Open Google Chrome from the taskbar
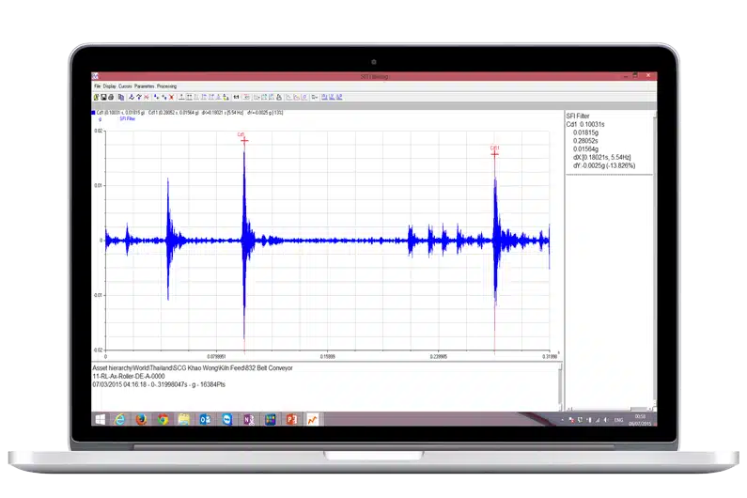 pyautogui.click(x=163, y=419)
